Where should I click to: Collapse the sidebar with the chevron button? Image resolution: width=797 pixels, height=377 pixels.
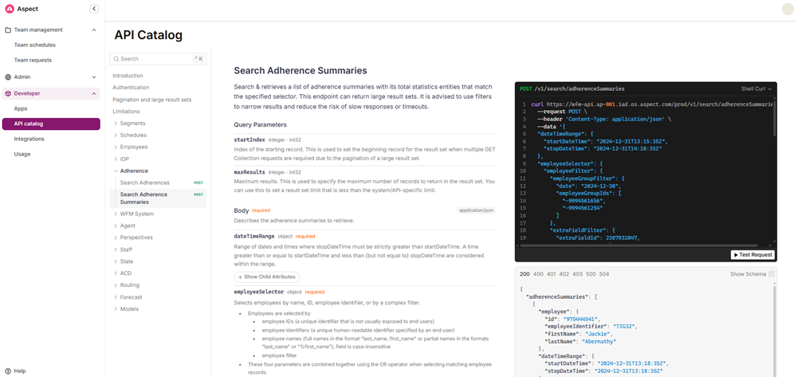click(x=94, y=9)
